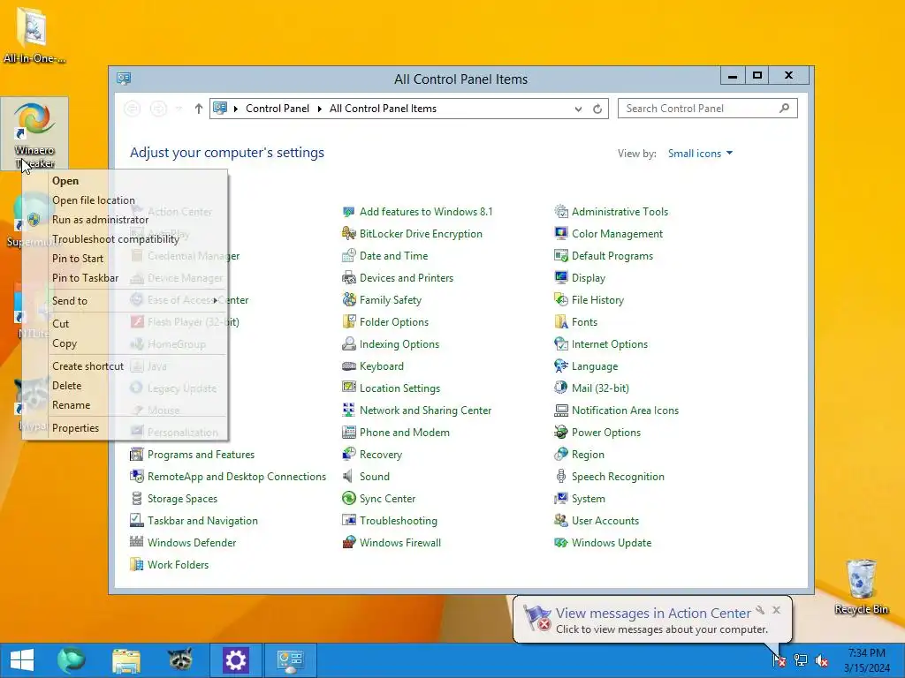Image resolution: width=905 pixels, height=678 pixels.
Task: Dismiss the Action Center notification balloon
Action: 776,610
